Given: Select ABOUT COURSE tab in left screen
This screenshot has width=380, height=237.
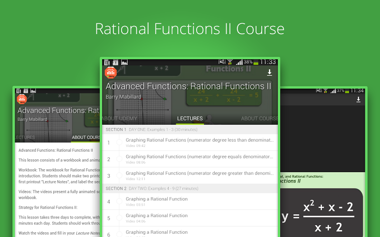Looking at the screenshot, I should [86, 137].
